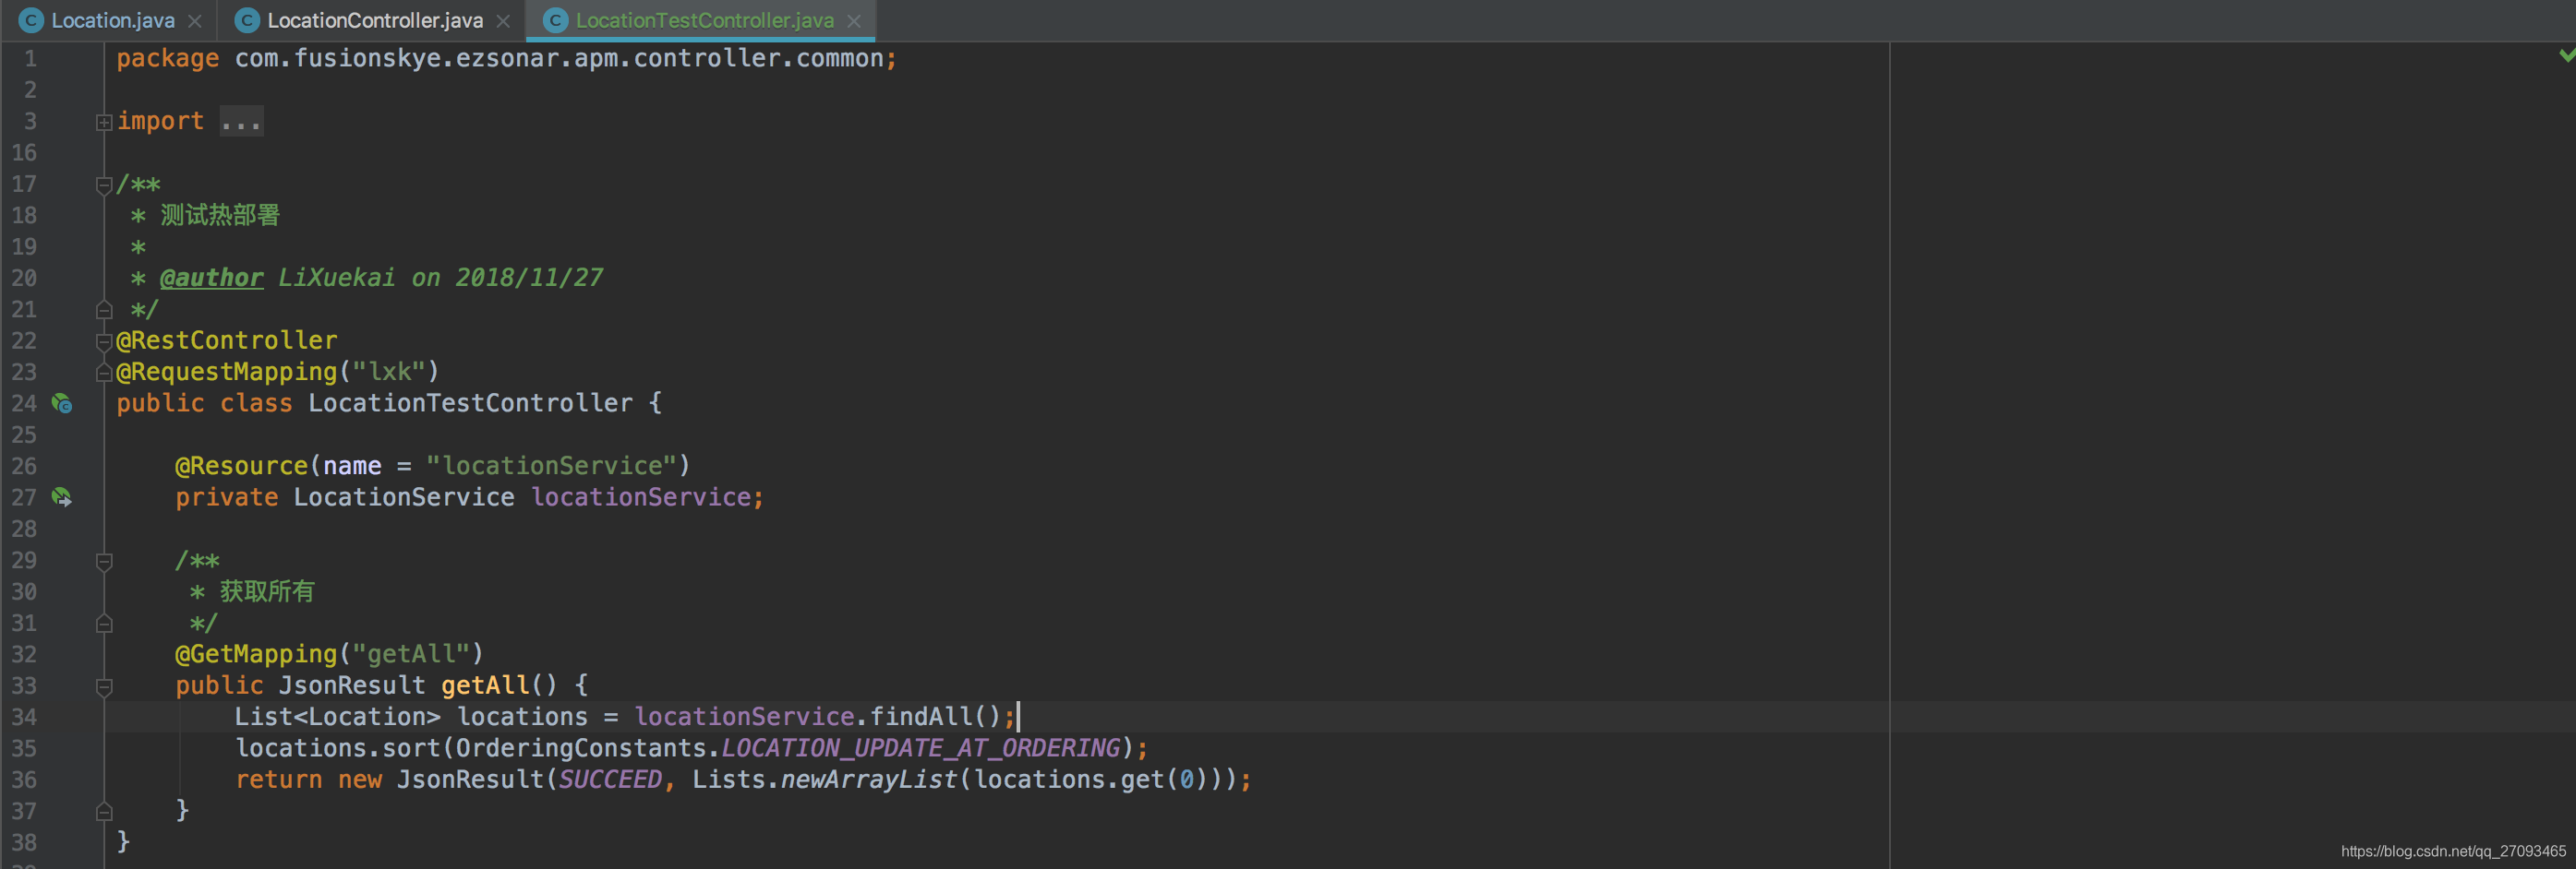Click fold marker beside @RequestMapping line
This screenshot has width=2576, height=869.
point(104,373)
